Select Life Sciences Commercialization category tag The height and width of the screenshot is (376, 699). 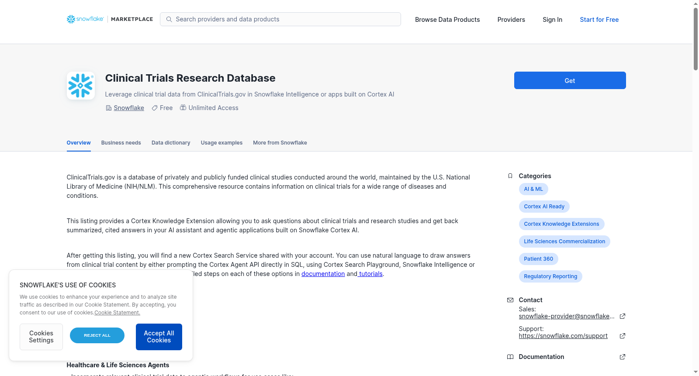coord(564,241)
